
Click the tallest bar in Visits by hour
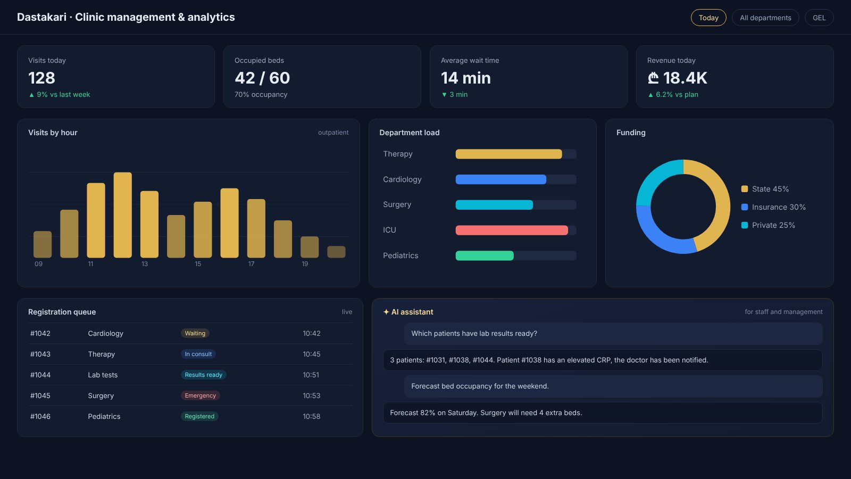coord(123,215)
